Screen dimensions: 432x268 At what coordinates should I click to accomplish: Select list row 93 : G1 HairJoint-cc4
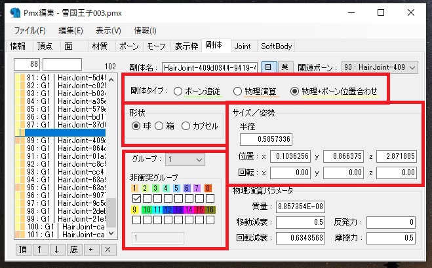click(60, 172)
